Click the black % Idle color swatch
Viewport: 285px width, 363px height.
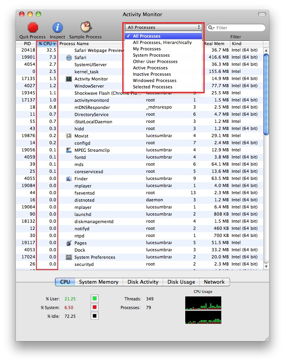coord(94,316)
